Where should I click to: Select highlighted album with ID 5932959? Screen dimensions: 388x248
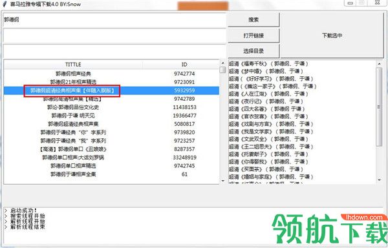coord(111,90)
